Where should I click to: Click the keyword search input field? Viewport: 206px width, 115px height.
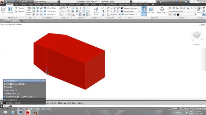(144, 2)
